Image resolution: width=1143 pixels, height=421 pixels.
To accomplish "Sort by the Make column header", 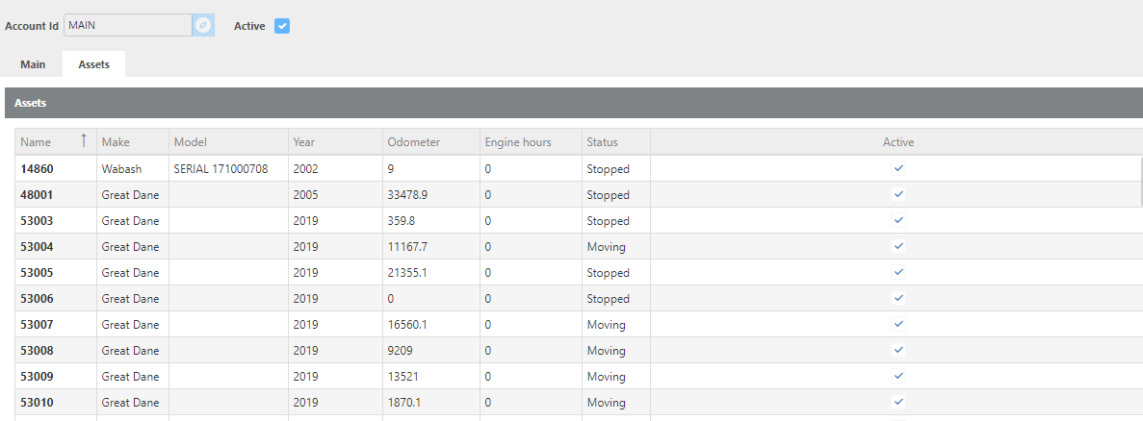I will (x=116, y=142).
